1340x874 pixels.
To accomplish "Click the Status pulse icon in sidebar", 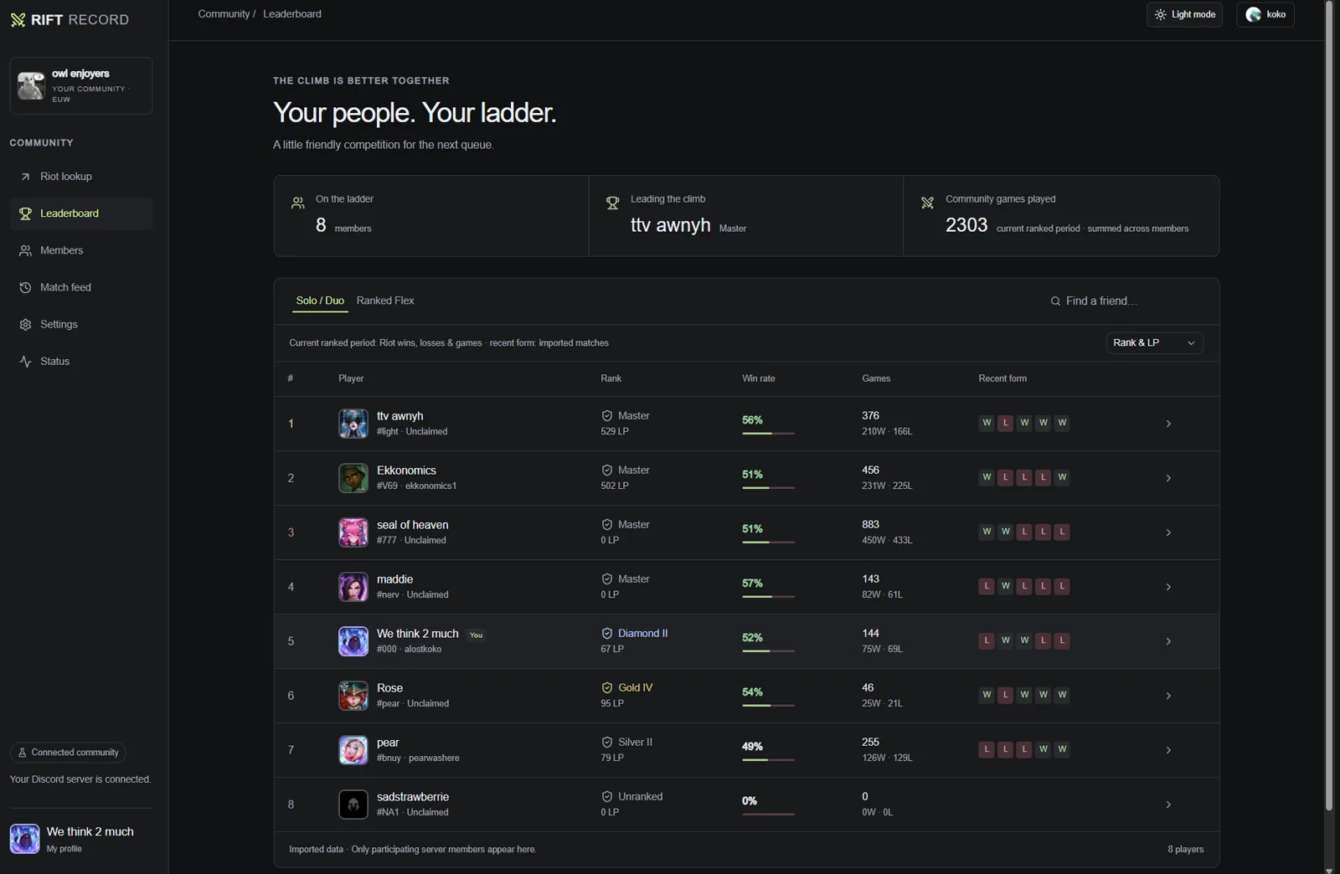I will 25,361.
